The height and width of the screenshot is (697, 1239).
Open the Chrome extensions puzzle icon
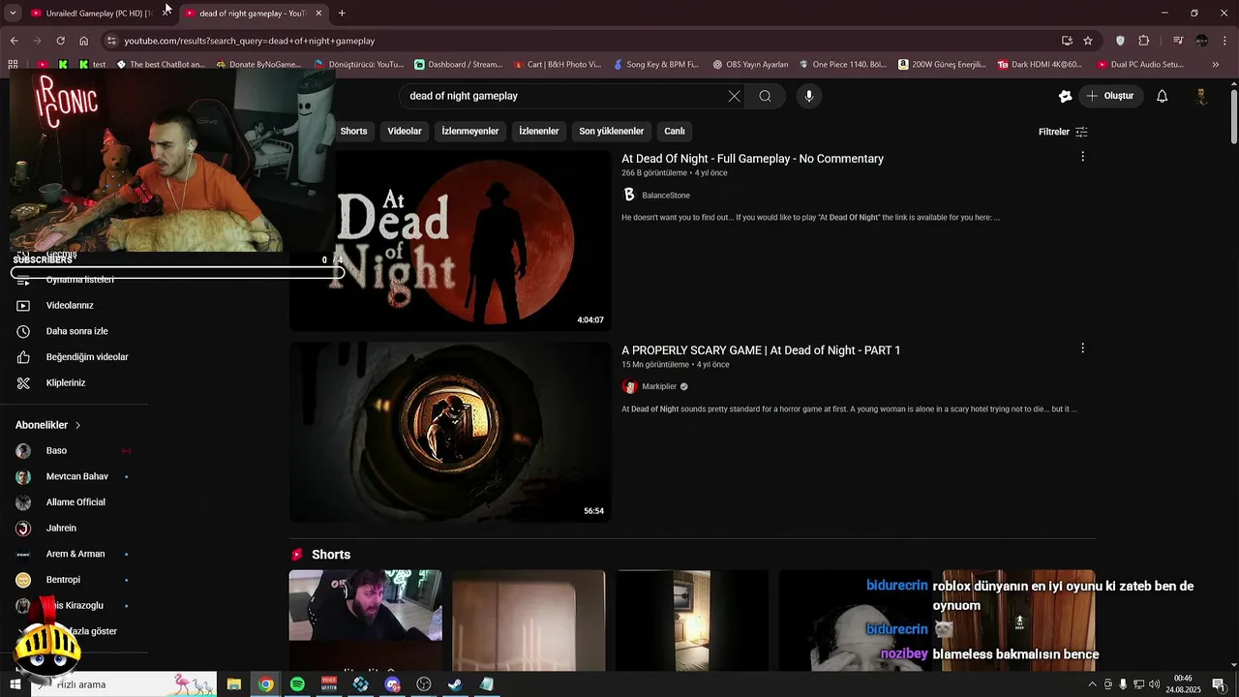click(1143, 41)
